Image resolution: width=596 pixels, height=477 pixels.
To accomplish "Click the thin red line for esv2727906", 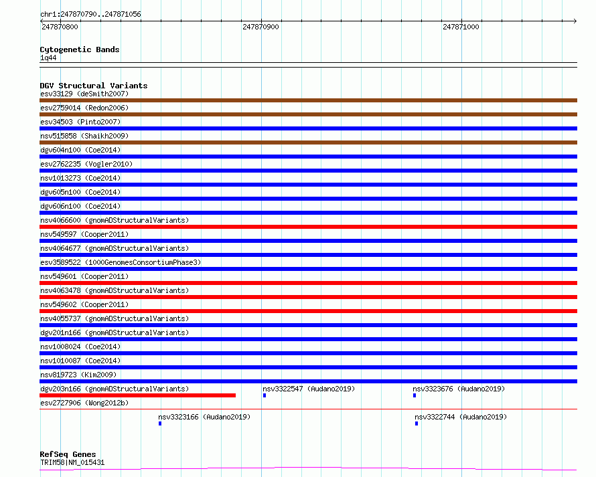I will pyautogui.click(x=308, y=409).
